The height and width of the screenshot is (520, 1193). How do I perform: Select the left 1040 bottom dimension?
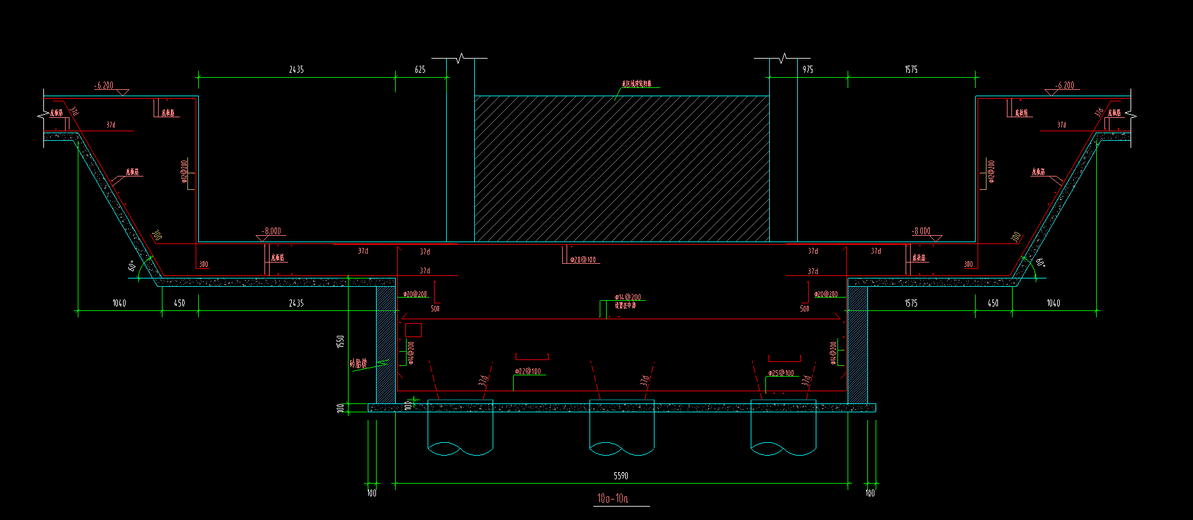pos(119,303)
